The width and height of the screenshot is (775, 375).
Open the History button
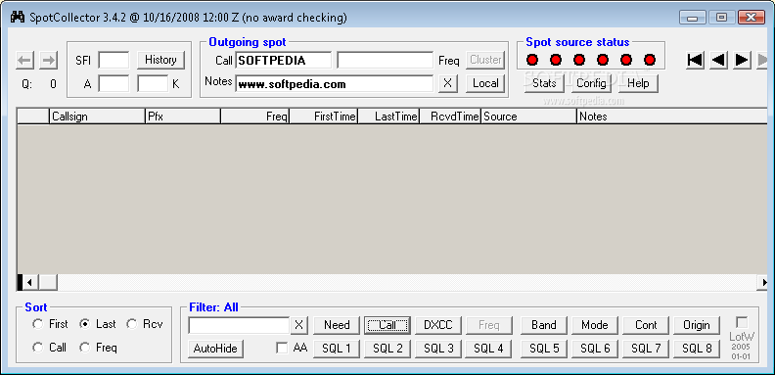pos(160,60)
